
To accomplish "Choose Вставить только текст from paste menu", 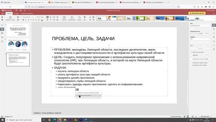I will 88,96.
